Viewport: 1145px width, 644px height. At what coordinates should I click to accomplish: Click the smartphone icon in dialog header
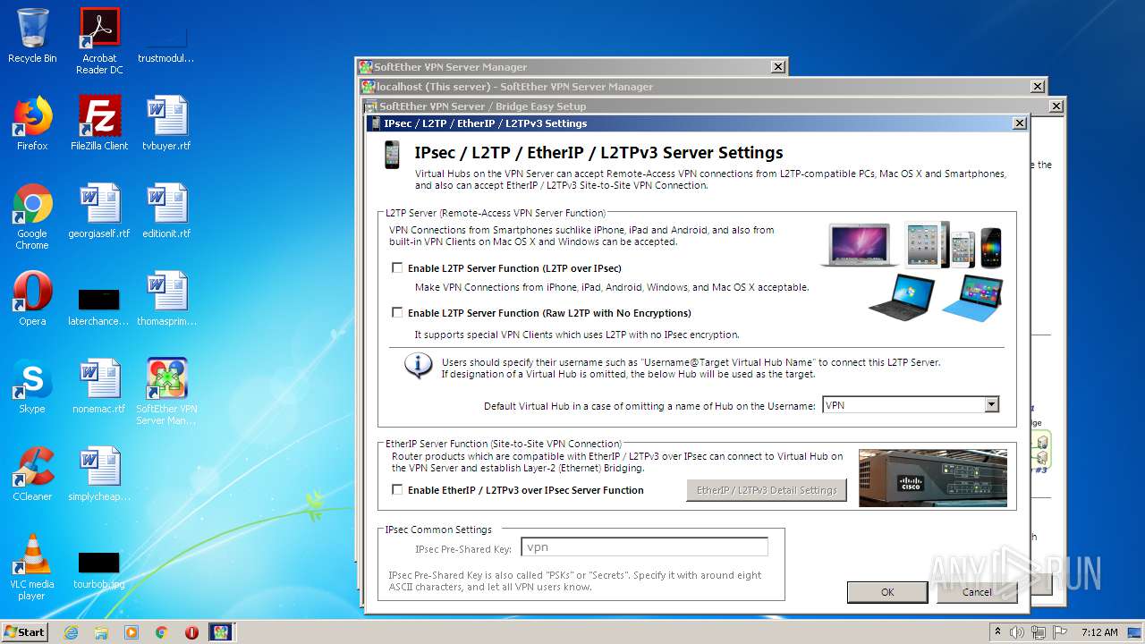(x=392, y=155)
